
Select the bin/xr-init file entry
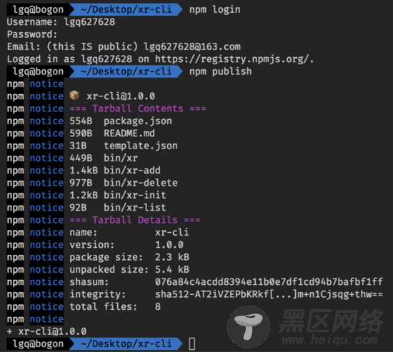coord(135,195)
